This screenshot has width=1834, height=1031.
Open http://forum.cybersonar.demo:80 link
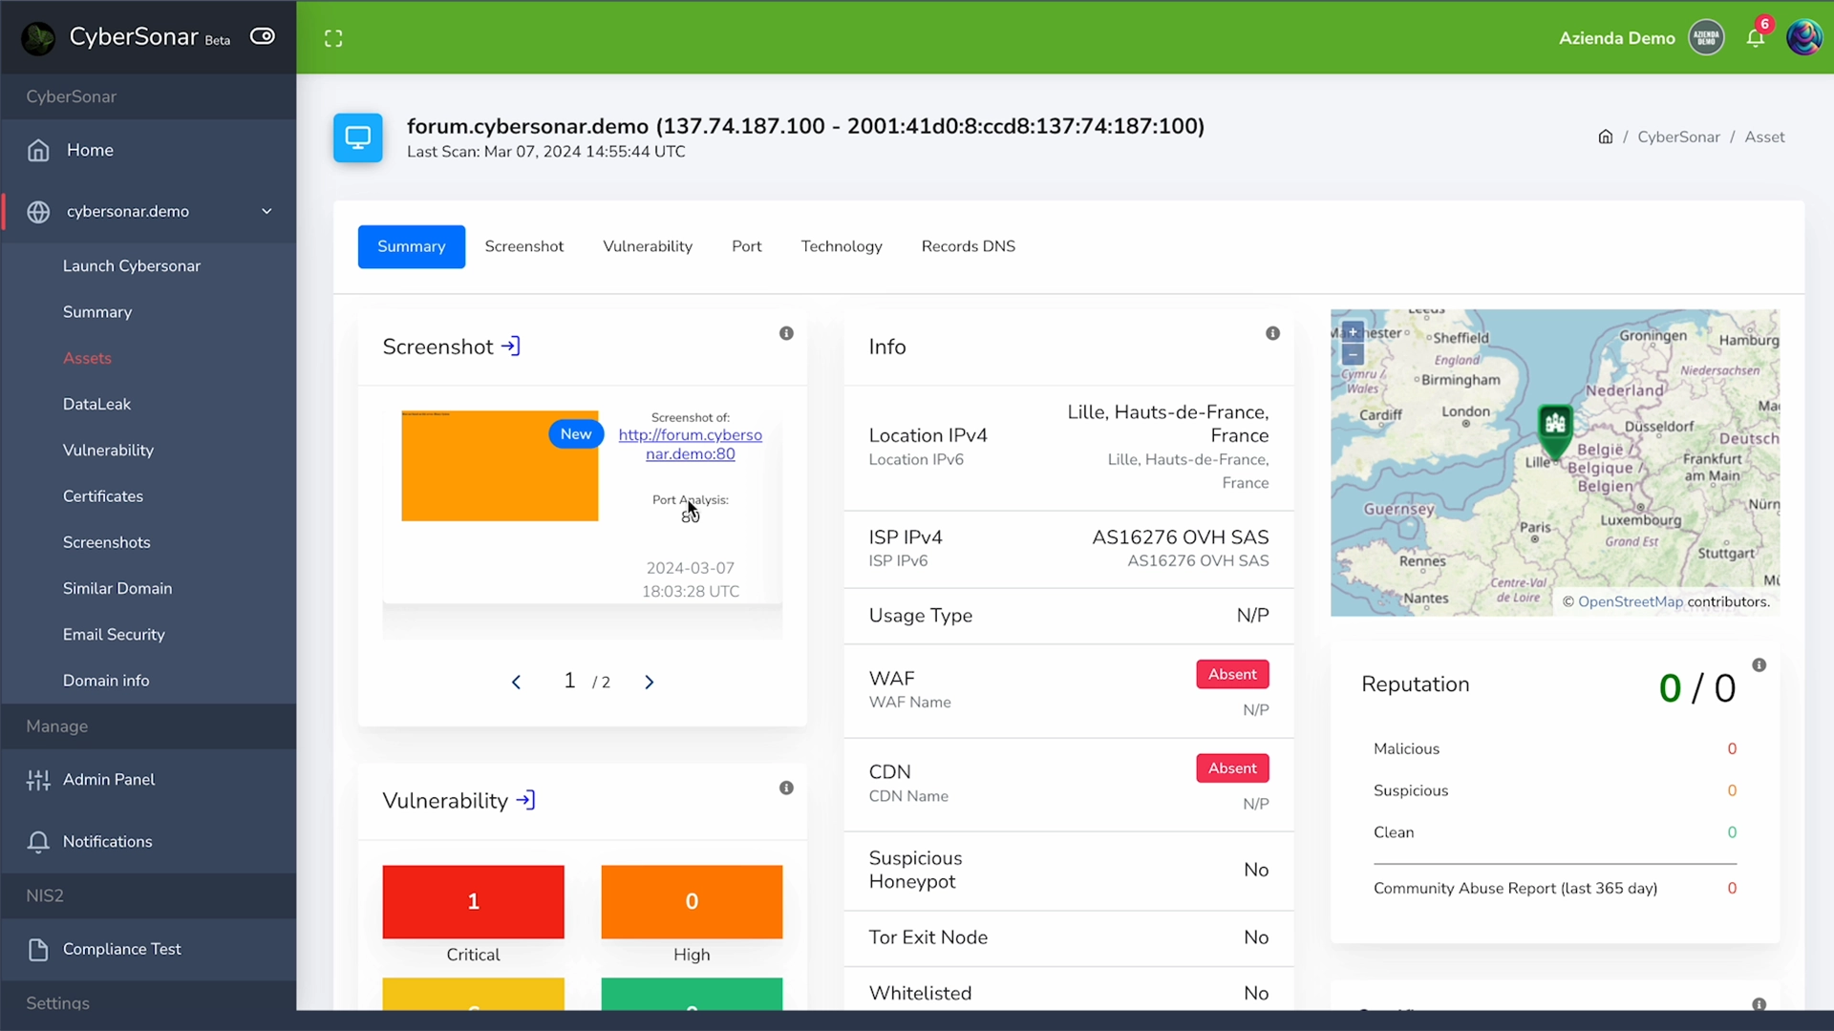[x=691, y=445]
